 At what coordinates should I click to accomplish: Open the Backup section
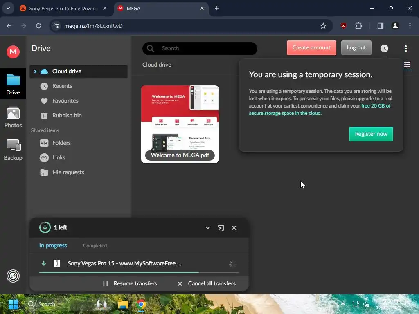[x=13, y=150]
